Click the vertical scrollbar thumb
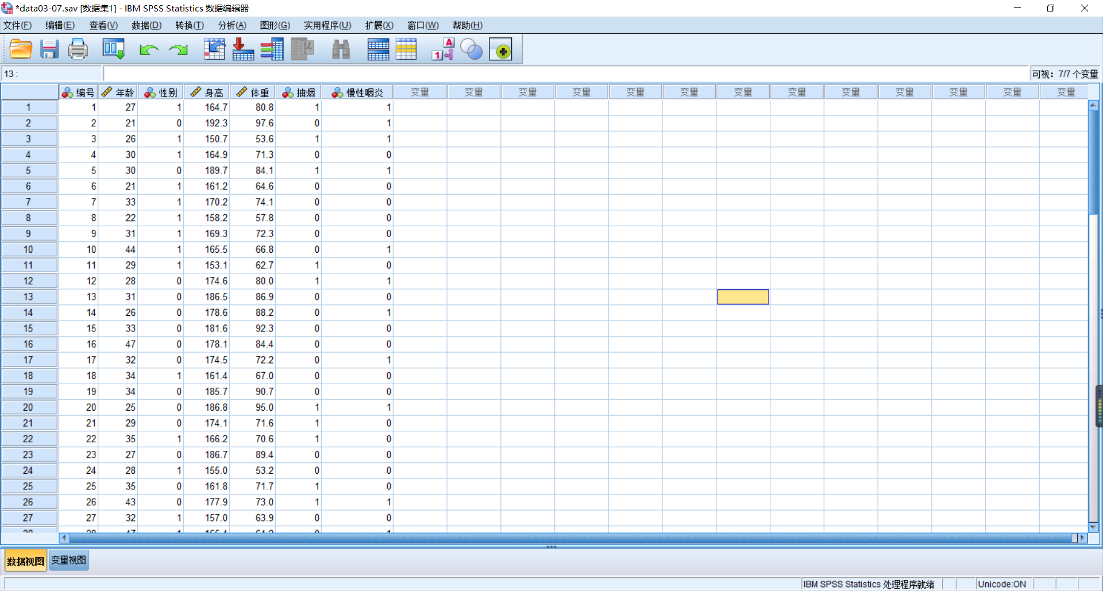The width and height of the screenshot is (1103, 591). coord(1093,162)
